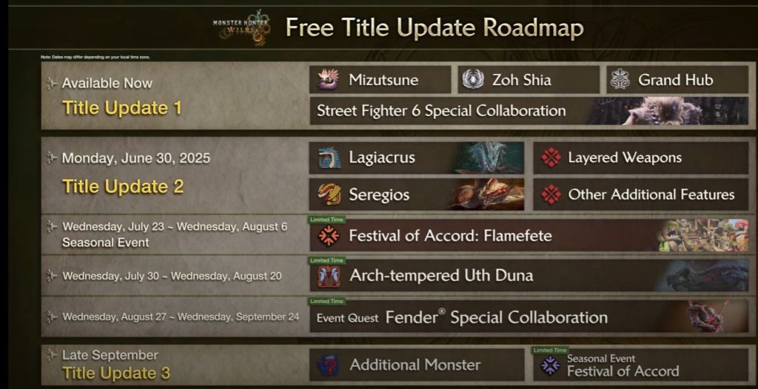The image size is (758, 389).
Task: Click the Layered Weapons red icon
Action: [x=551, y=158]
